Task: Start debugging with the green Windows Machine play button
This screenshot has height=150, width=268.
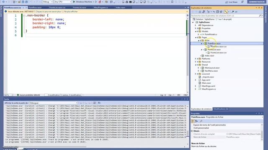Action: tap(74, 2)
